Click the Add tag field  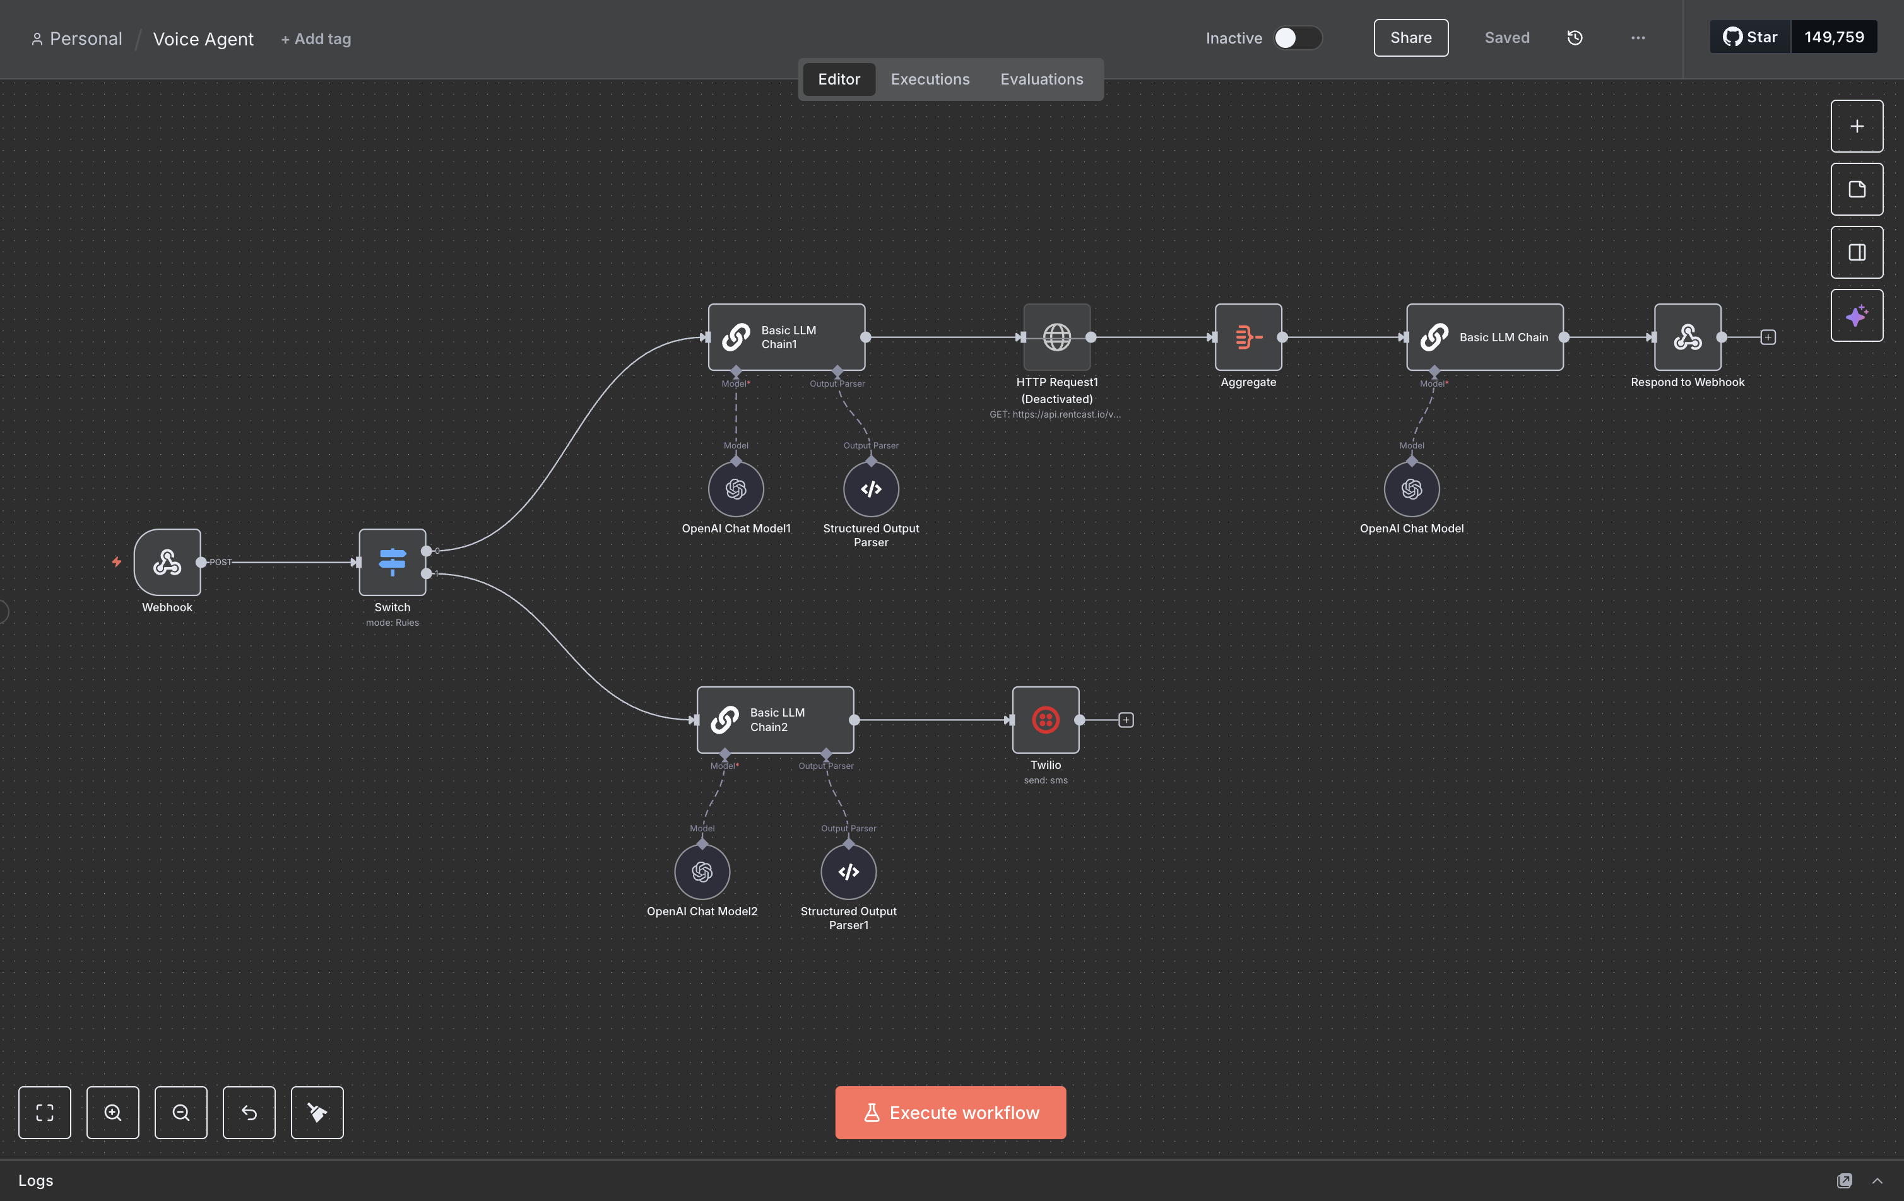(316, 38)
